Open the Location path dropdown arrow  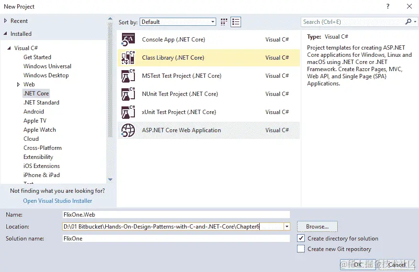(x=287, y=227)
